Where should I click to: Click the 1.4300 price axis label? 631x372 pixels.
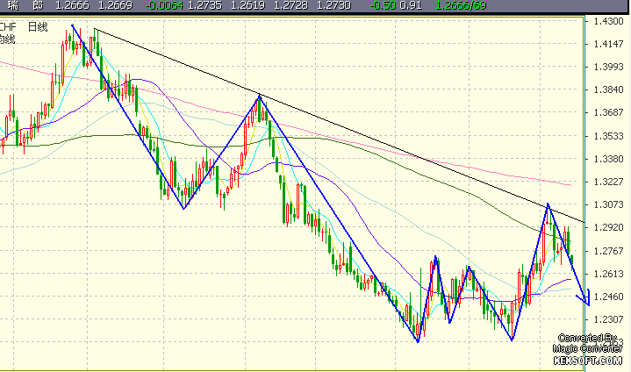(x=608, y=21)
